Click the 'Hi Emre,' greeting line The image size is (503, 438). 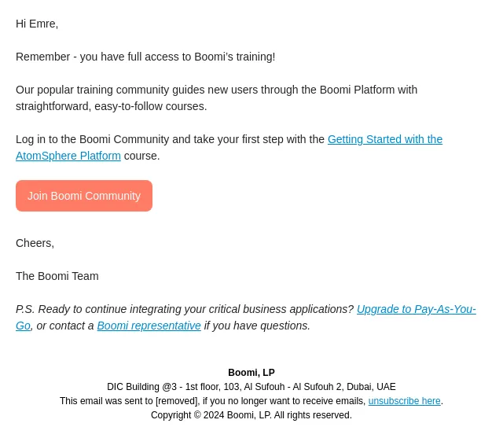pyautogui.click(x=37, y=24)
